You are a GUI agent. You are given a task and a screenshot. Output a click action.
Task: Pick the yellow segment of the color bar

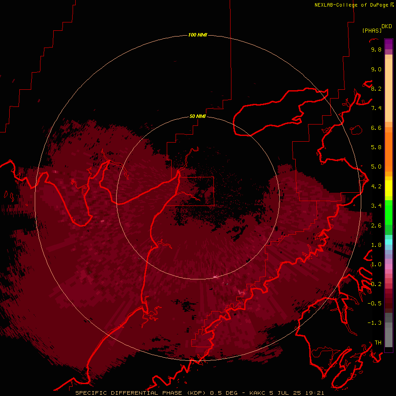point(389,188)
